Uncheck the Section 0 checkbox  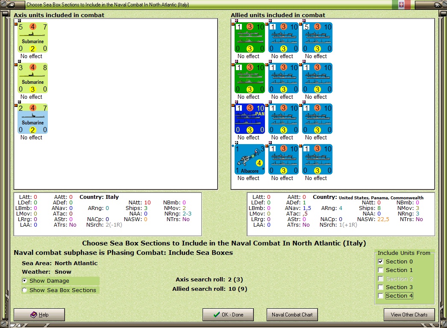pyautogui.click(x=380, y=262)
